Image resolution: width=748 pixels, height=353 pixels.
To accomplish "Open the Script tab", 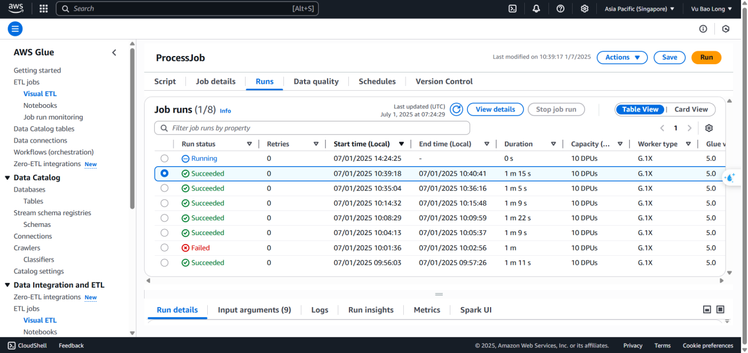I will click(x=165, y=81).
